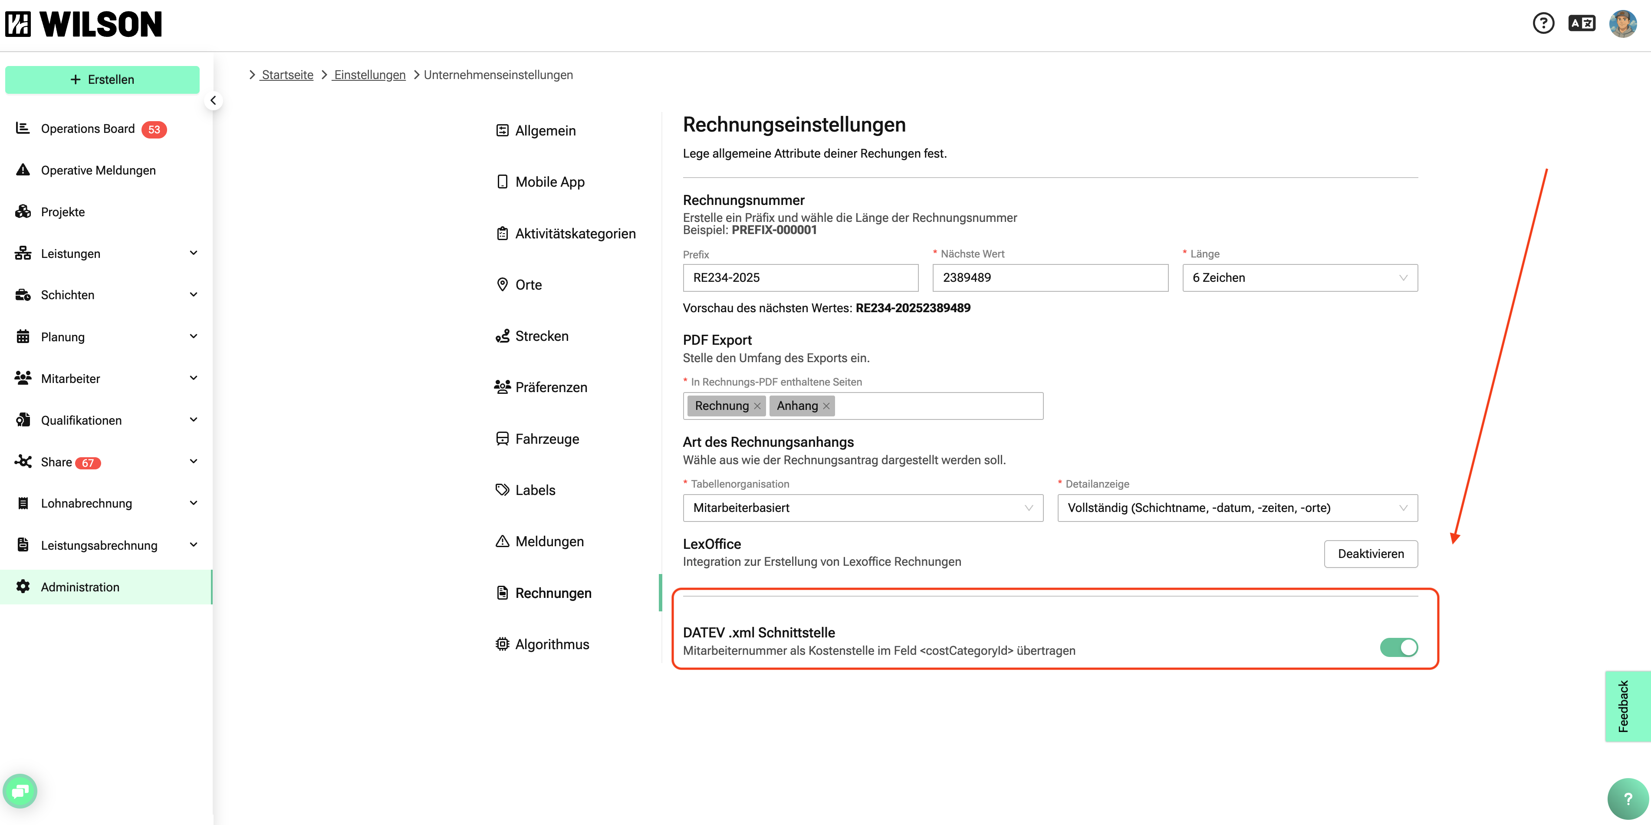
Task: Remove the Anhang tag from PDF pages
Action: point(826,406)
